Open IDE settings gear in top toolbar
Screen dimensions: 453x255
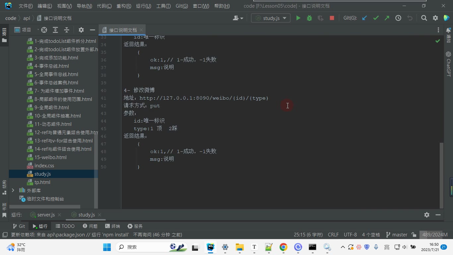click(435, 18)
